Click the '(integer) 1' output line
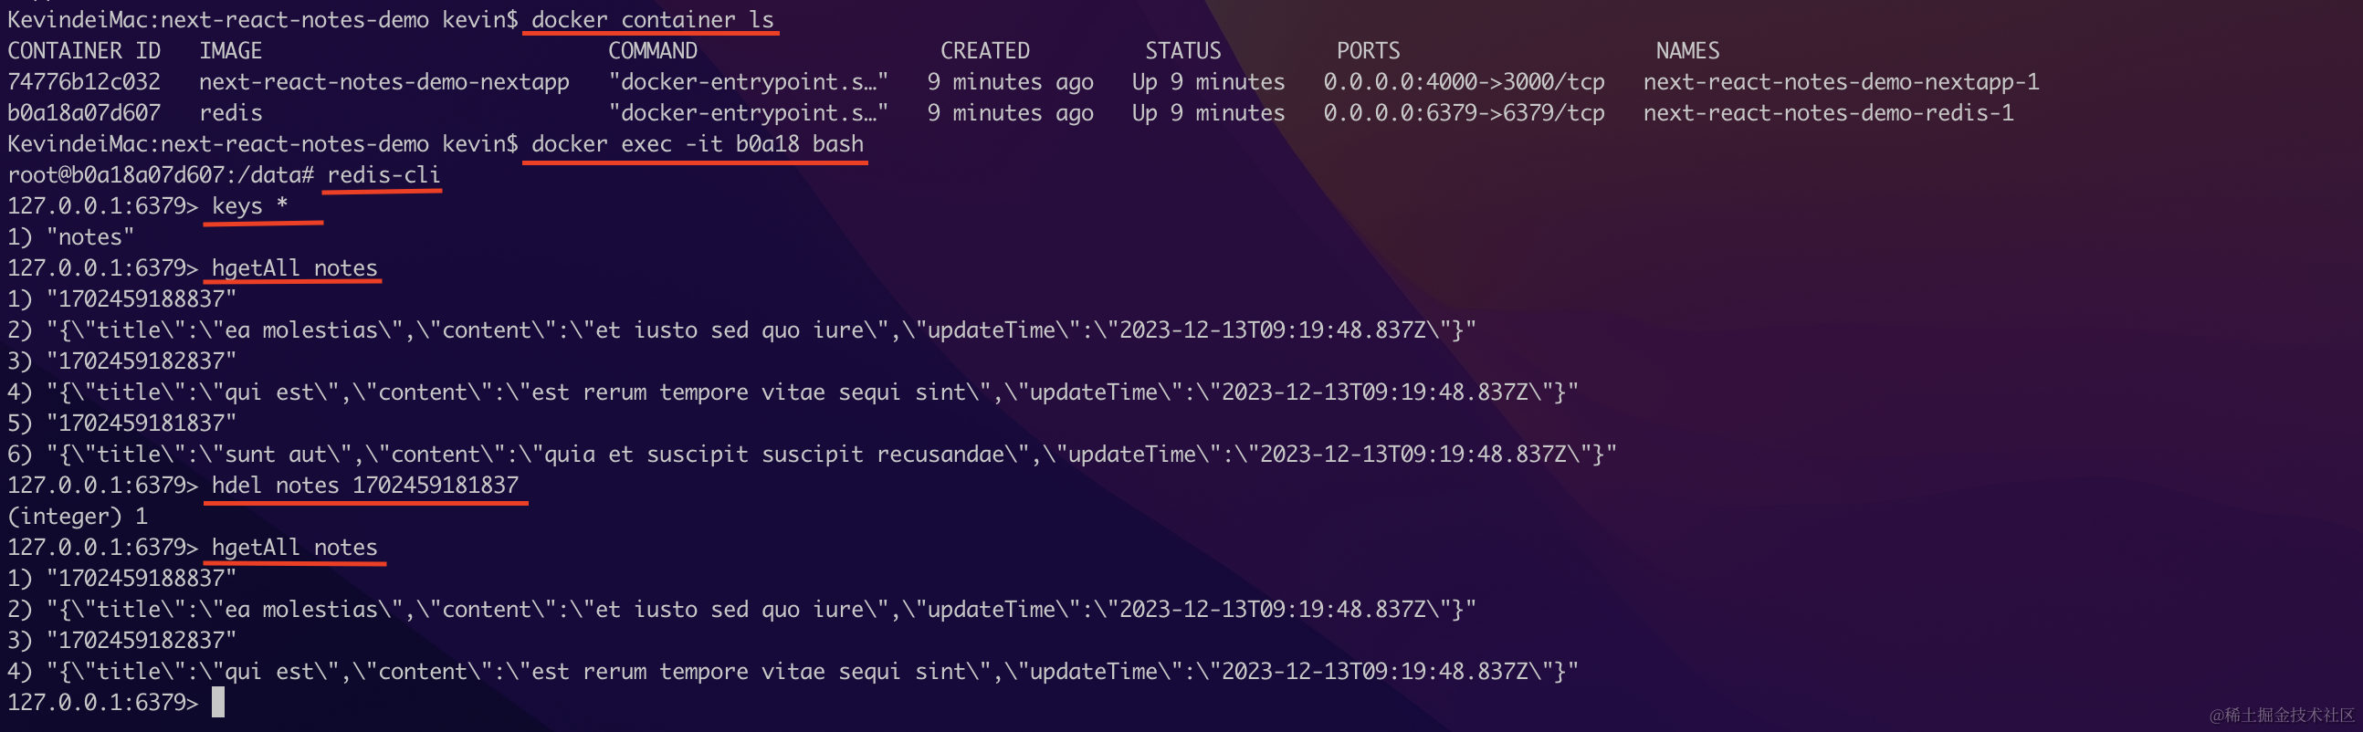 tap(77, 516)
